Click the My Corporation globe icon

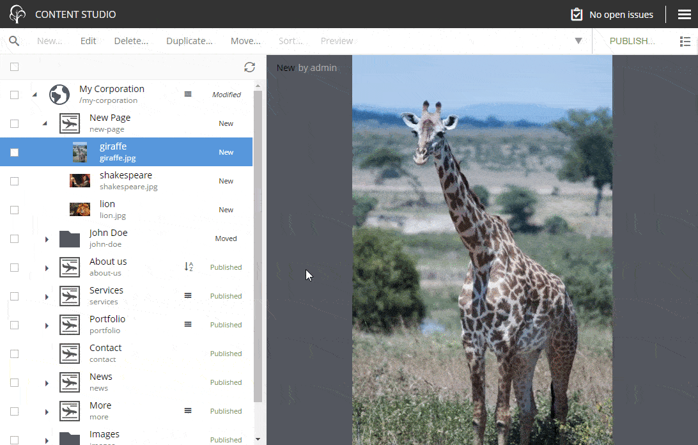click(x=59, y=95)
